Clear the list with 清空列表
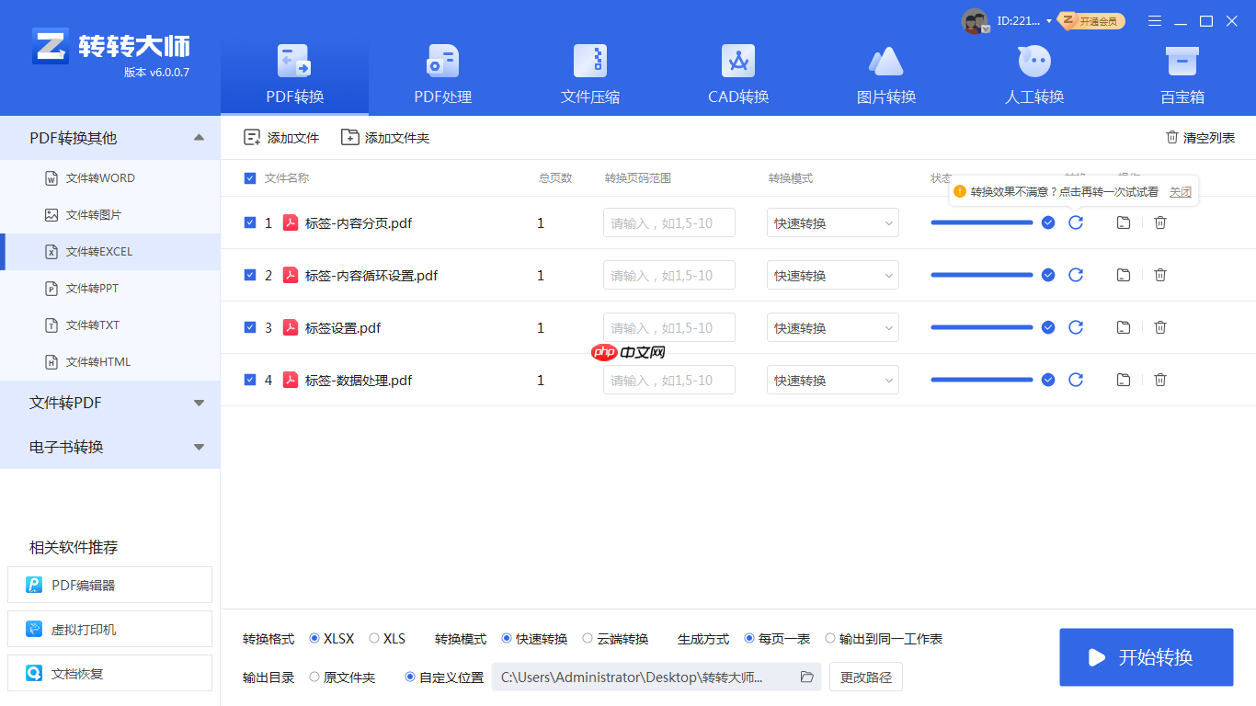Screen dimensions: 1256x706 pyautogui.click(x=1200, y=138)
